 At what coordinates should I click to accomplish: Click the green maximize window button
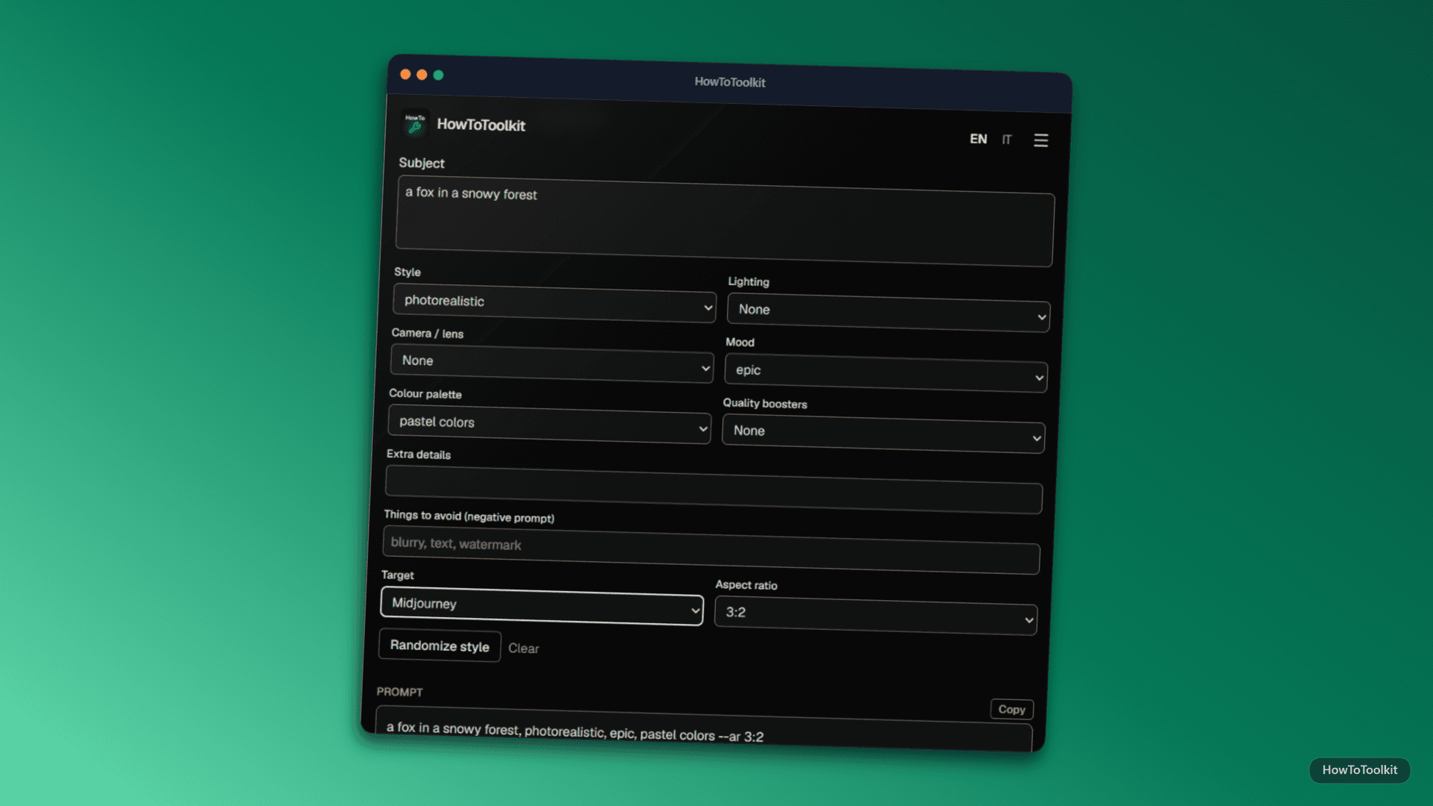(x=438, y=75)
